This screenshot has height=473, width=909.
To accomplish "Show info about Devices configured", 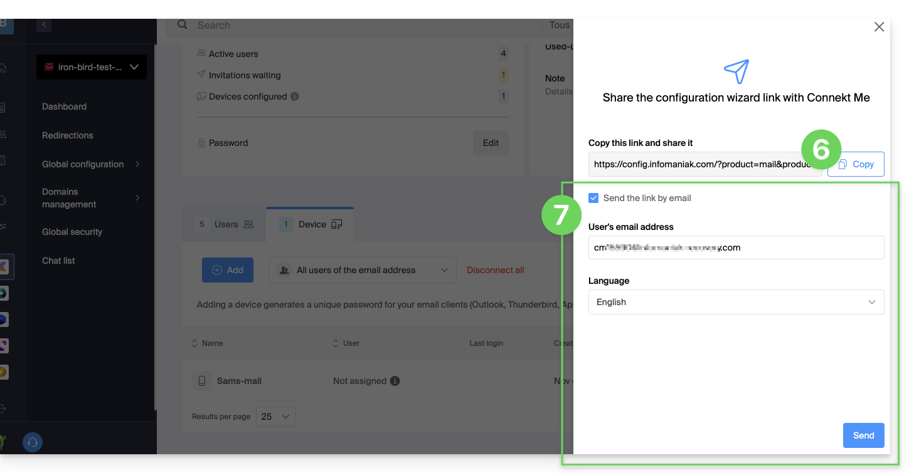I will click(x=295, y=96).
